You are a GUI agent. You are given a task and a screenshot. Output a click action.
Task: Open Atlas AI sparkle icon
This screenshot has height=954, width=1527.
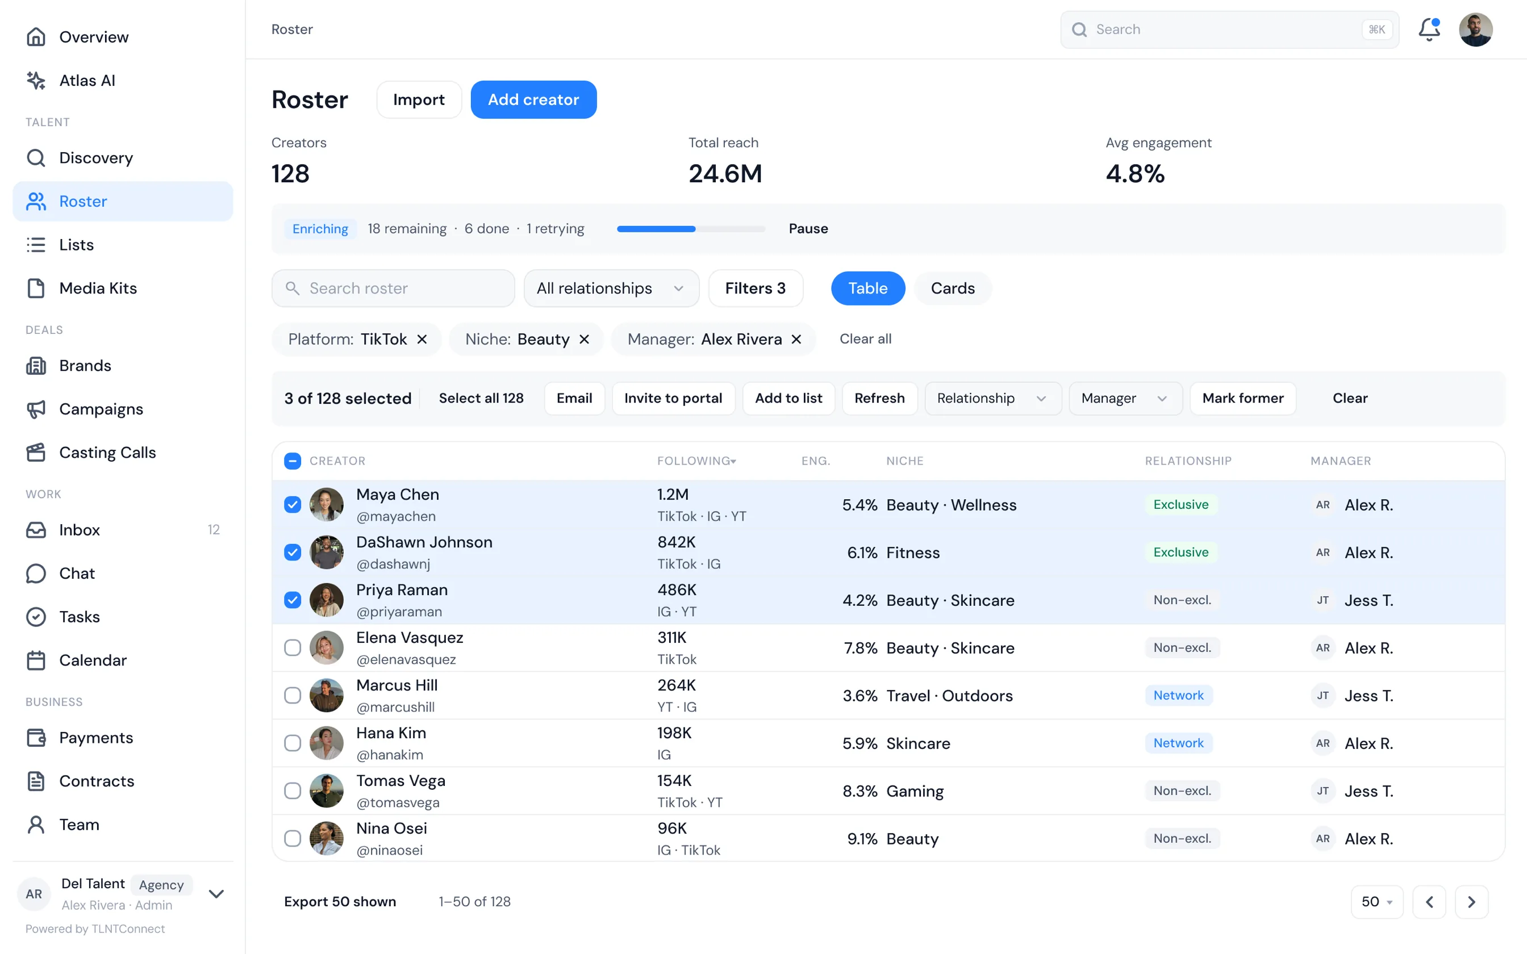pyautogui.click(x=36, y=80)
